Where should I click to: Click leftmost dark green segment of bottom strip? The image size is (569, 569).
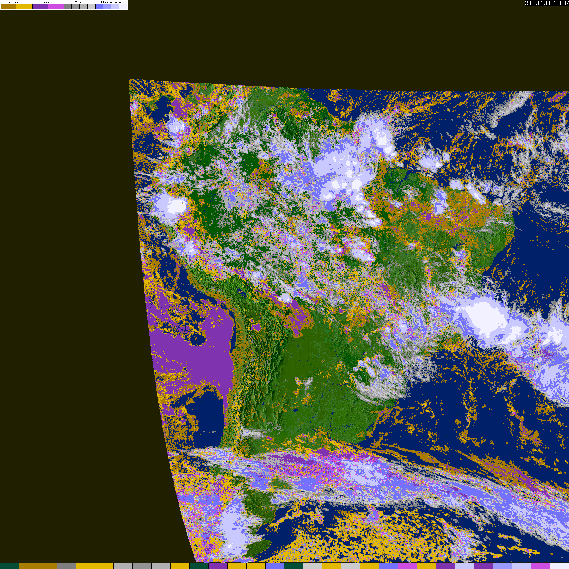[9, 566]
